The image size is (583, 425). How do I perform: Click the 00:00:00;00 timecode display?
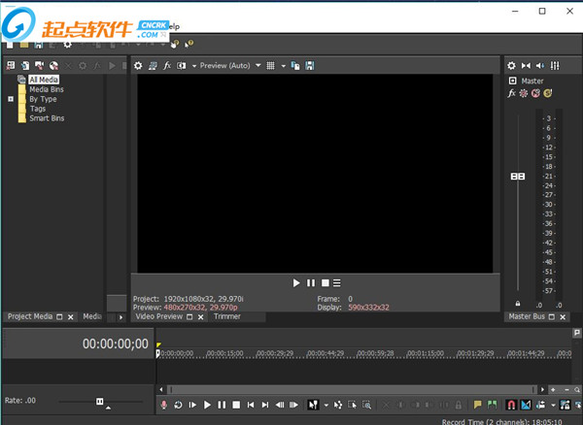116,344
